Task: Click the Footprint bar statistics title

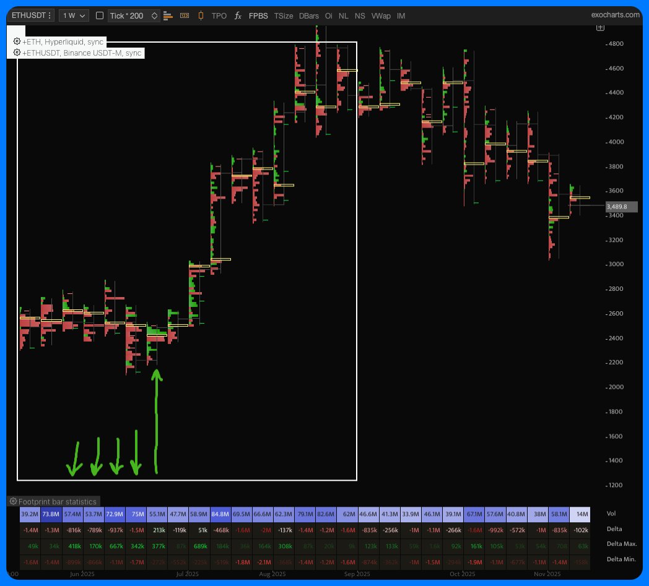Action: 58,502
